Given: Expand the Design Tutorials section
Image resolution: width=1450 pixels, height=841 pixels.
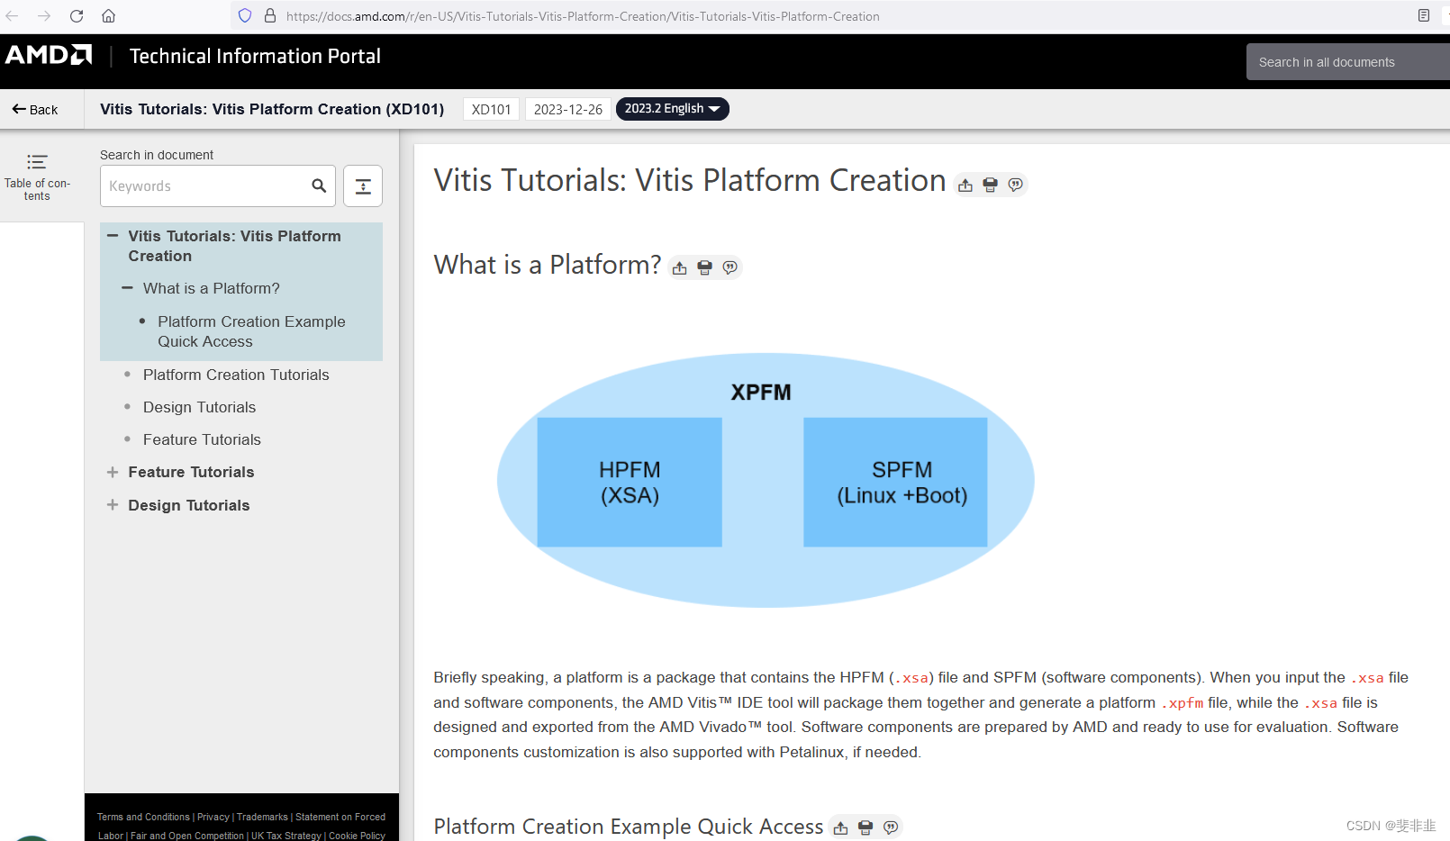Looking at the screenshot, I should point(112,505).
